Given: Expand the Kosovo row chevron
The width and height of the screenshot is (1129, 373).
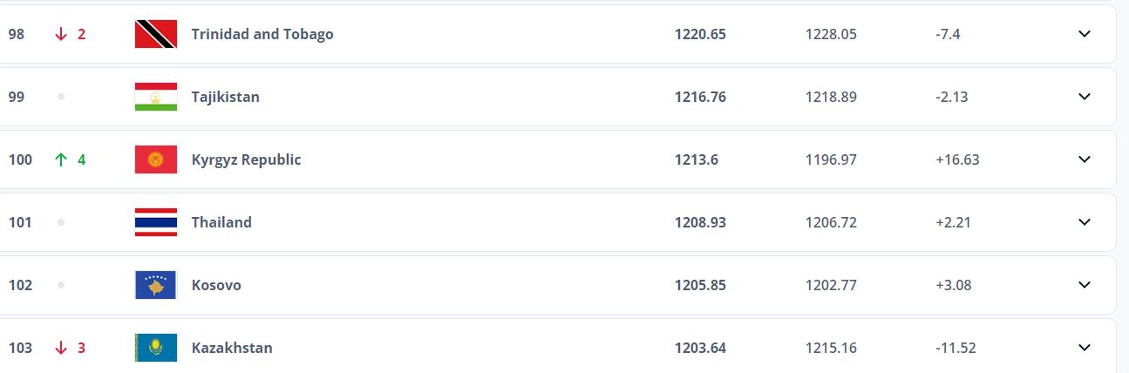Looking at the screenshot, I should point(1085,285).
